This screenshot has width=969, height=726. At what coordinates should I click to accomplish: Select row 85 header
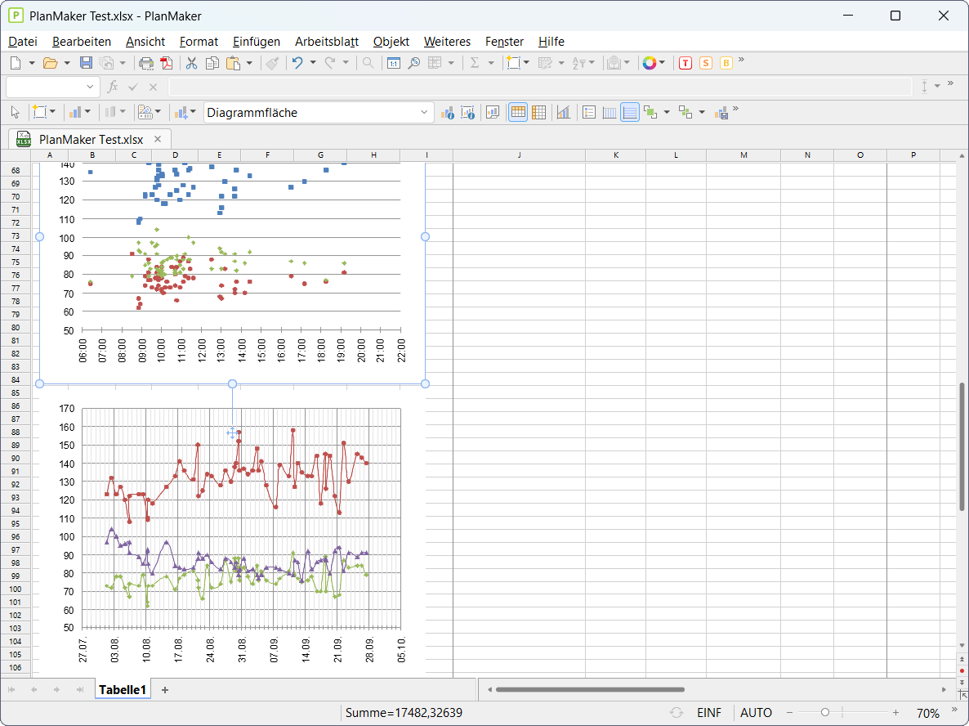16,392
